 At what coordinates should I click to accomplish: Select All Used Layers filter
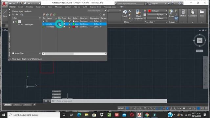tap(27, 25)
